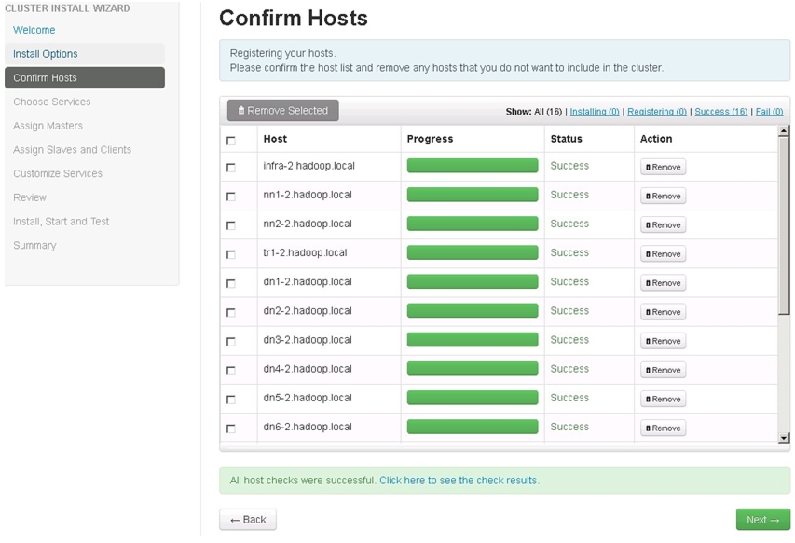Remove host dn3-2.hadoop.local
The width and height of the screenshot is (795, 543).
[x=663, y=341]
